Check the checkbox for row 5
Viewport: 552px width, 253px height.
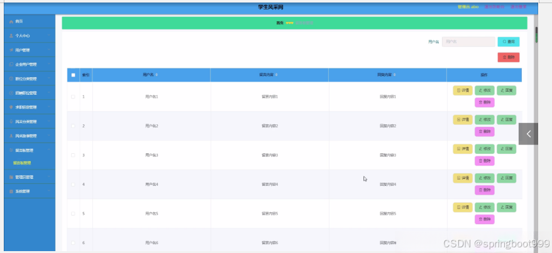[73, 213]
